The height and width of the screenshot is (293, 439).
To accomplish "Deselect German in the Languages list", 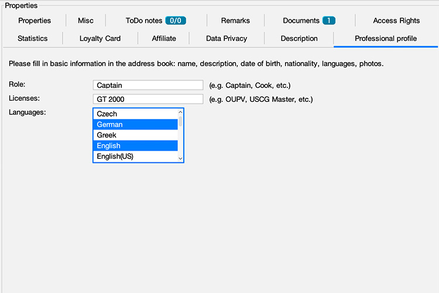I will click(135, 125).
